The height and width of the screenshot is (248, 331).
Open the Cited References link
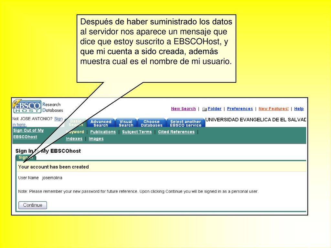[x=176, y=132]
